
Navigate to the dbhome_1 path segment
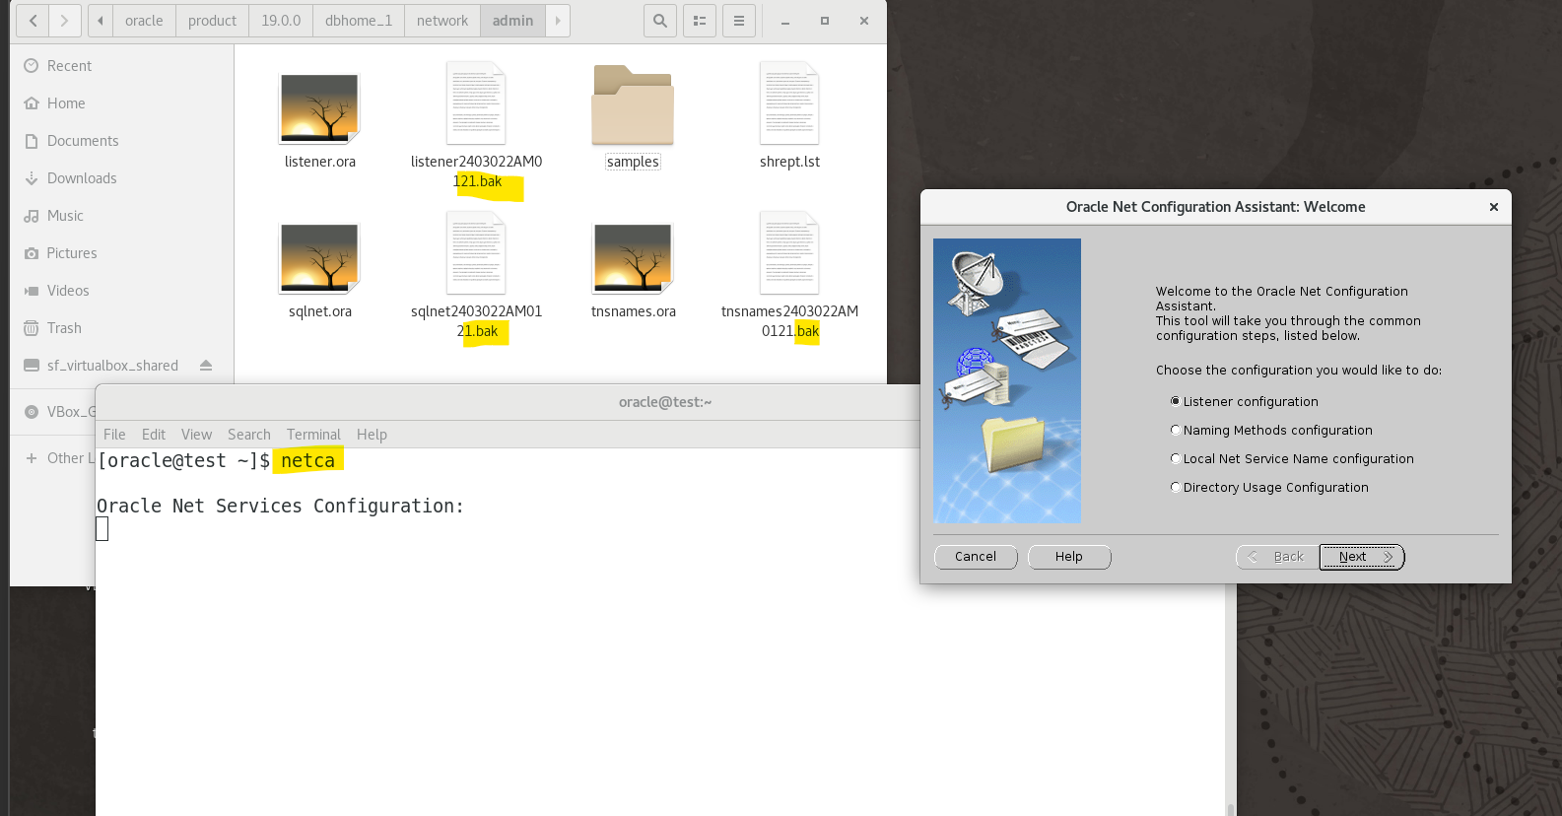(359, 21)
